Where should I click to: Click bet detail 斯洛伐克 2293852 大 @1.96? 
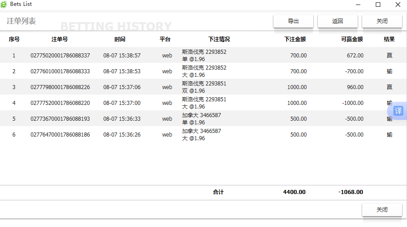[x=204, y=71]
